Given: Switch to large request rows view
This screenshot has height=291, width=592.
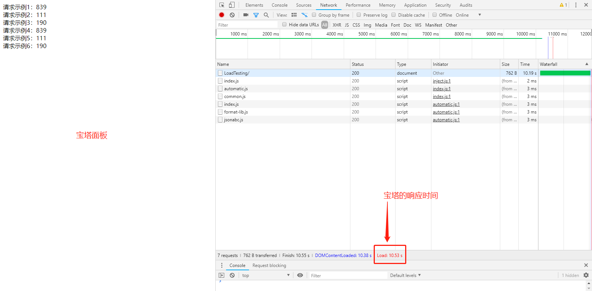Looking at the screenshot, I should coord(294,15).
